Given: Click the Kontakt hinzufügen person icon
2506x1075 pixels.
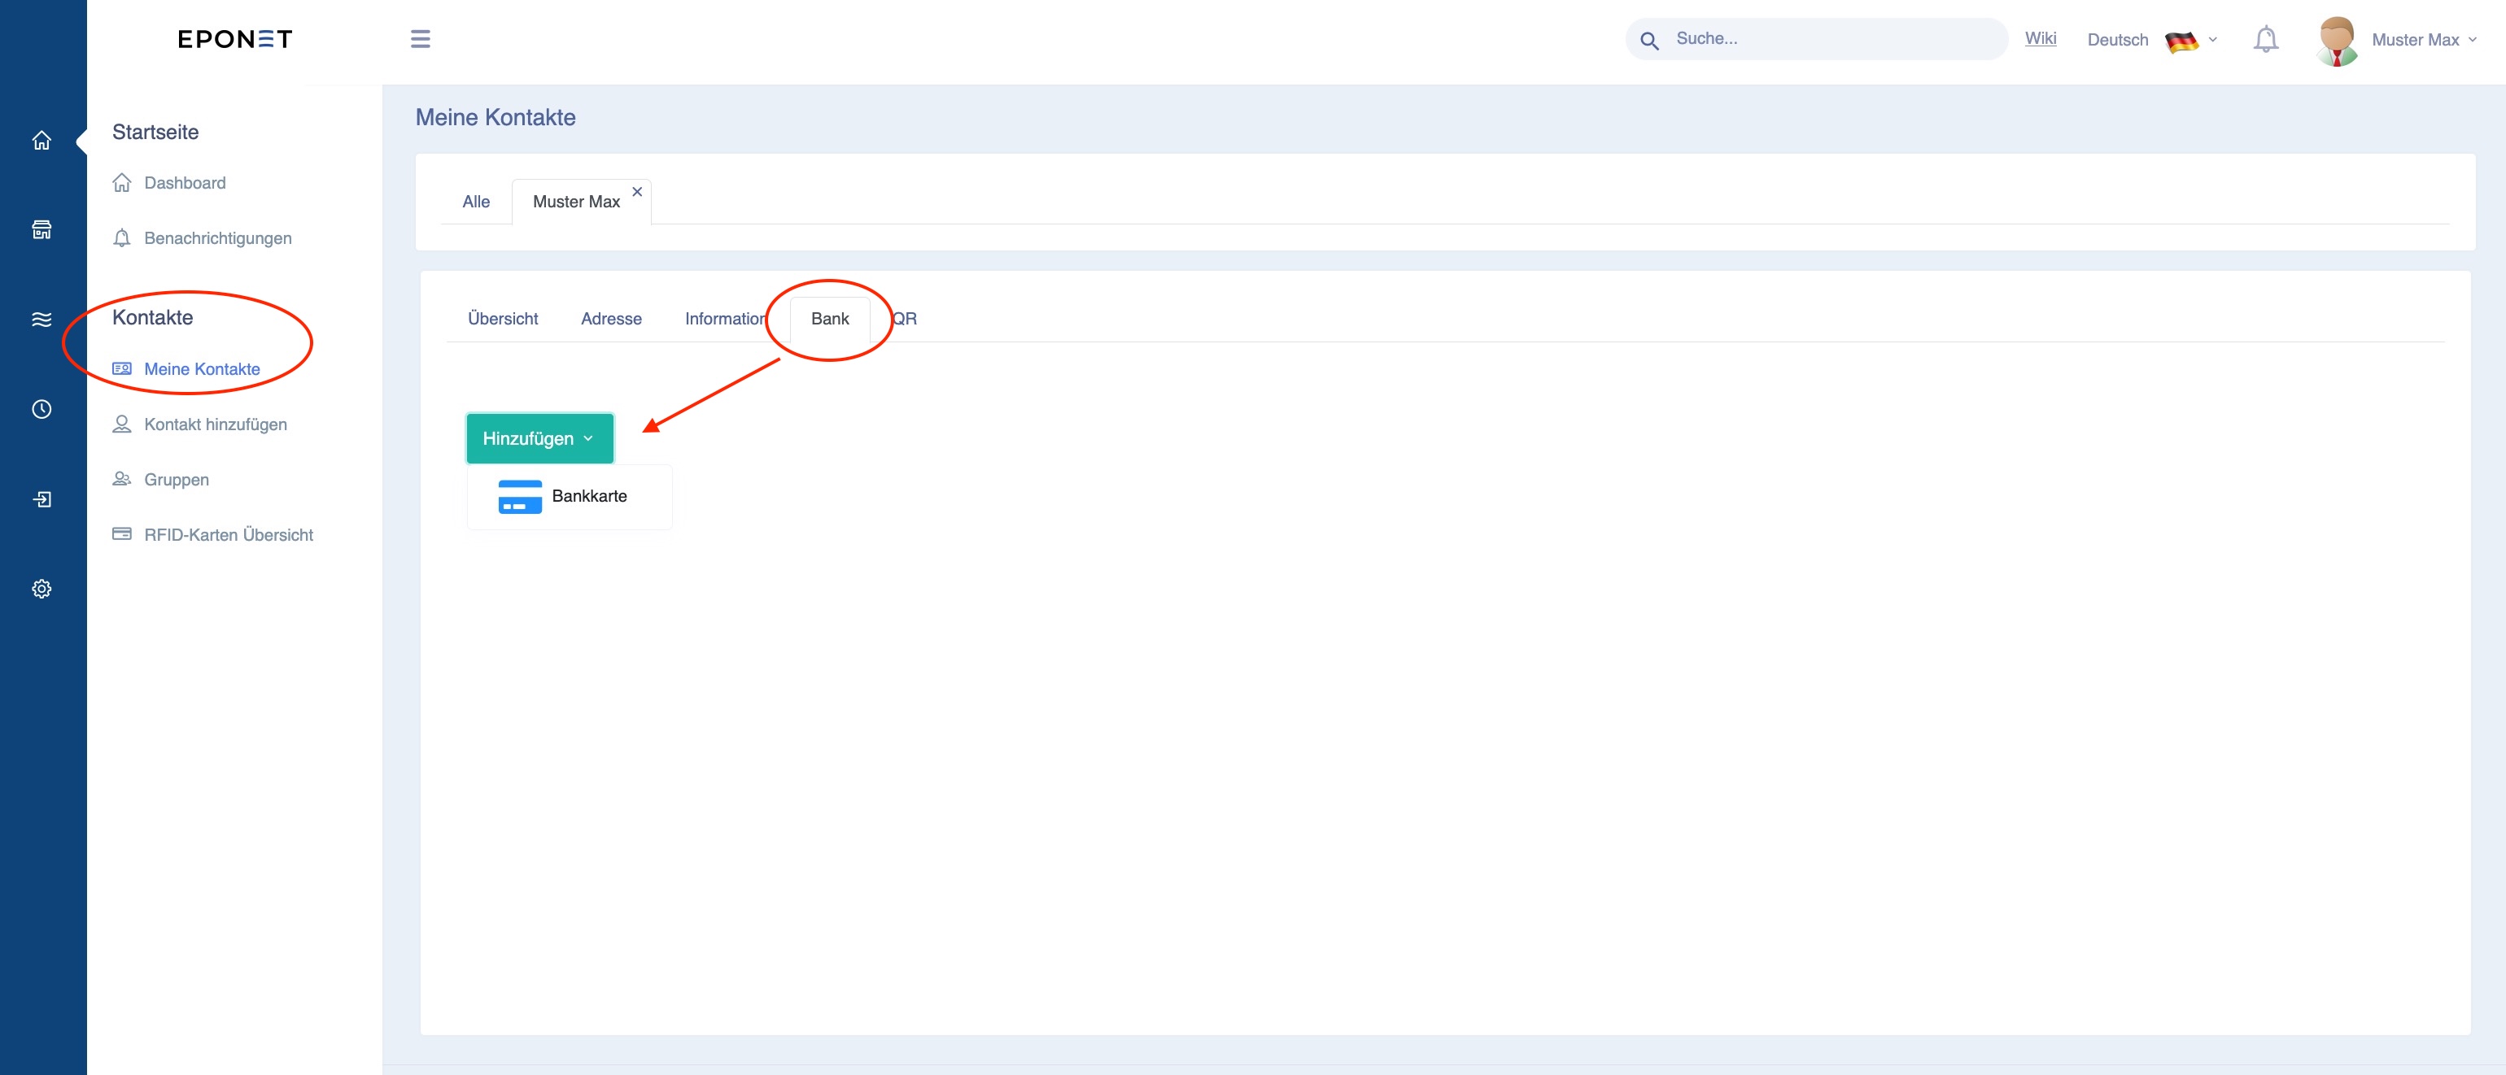Looking at the screenshot, I should [x=121, y=424].
